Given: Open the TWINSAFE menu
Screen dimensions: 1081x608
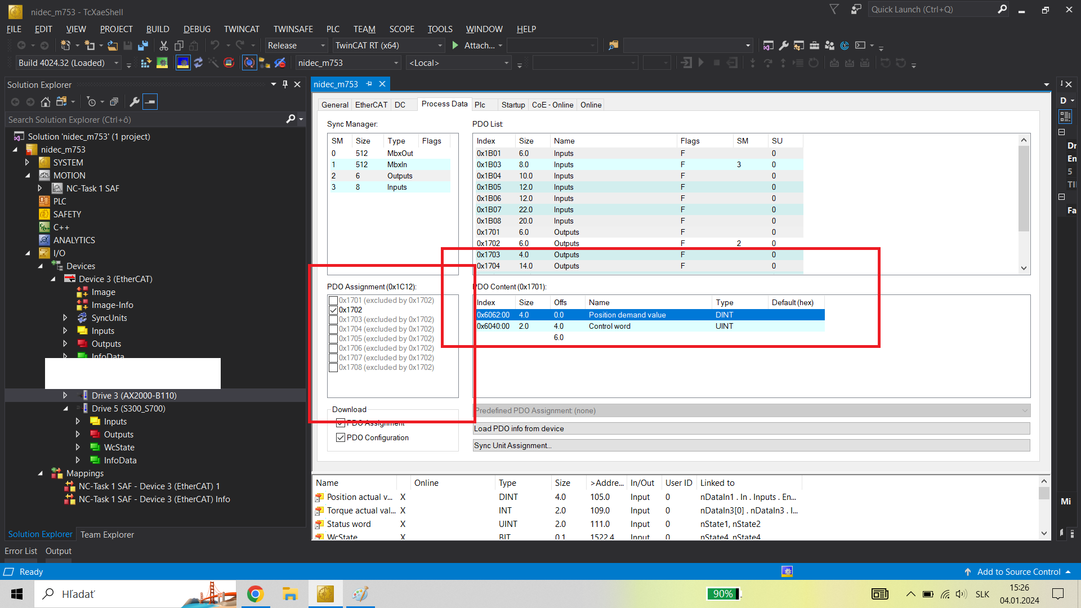Looking at the screenshot, I should tap(293, 29).
